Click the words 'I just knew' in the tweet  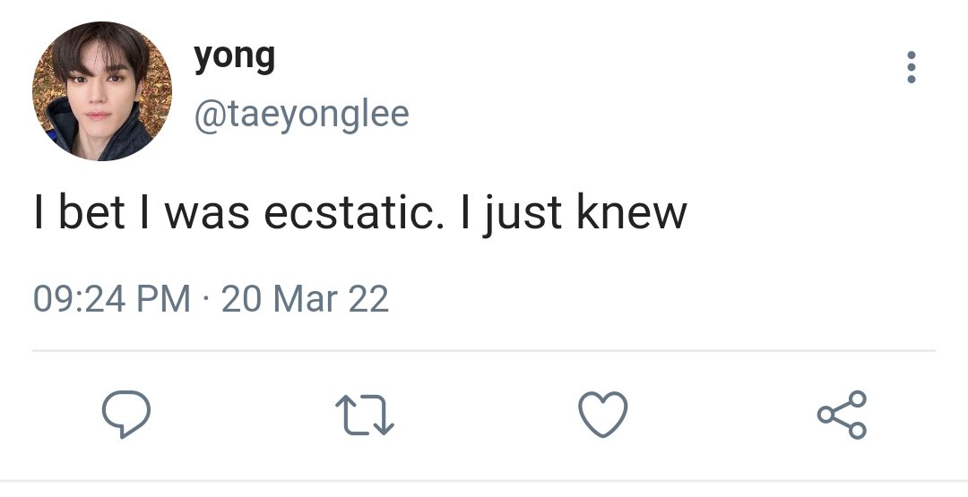point(575,214)
